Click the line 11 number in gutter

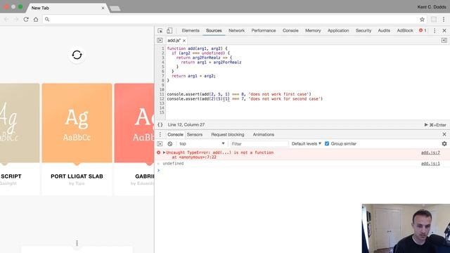pyautogui.click(x=162, y=94)
